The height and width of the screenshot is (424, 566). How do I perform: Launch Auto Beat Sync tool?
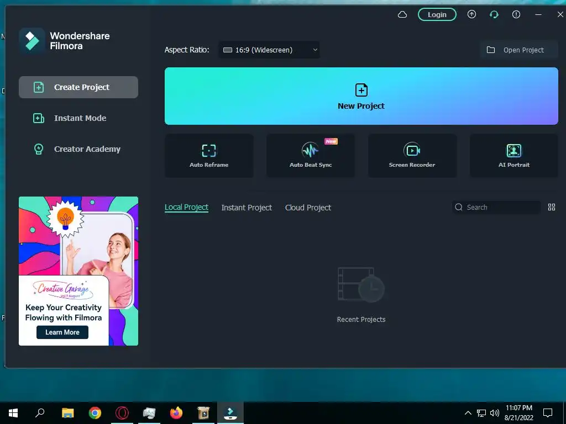[x=311, y=155]
